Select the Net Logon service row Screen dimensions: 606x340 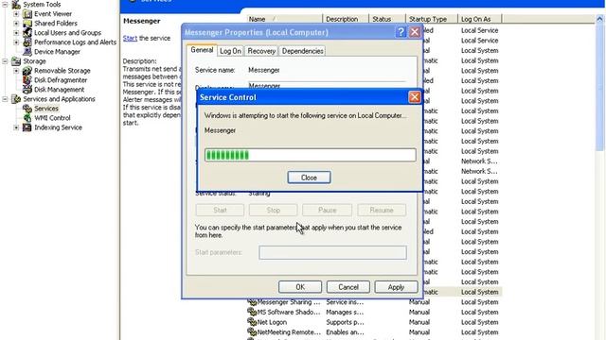click(x=374, y=322)
